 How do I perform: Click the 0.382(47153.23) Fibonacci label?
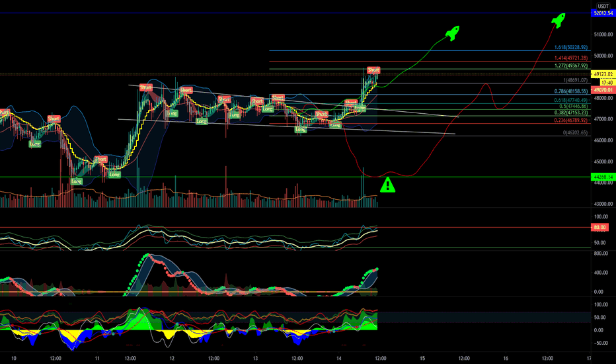571,113
